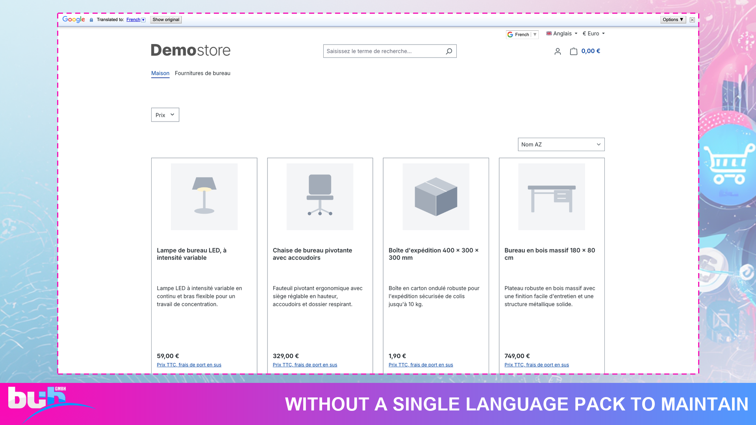756x425 pixels.
Task: Click the 'Boîte en carton ondulé' description
Action: [x=434, y=296]
